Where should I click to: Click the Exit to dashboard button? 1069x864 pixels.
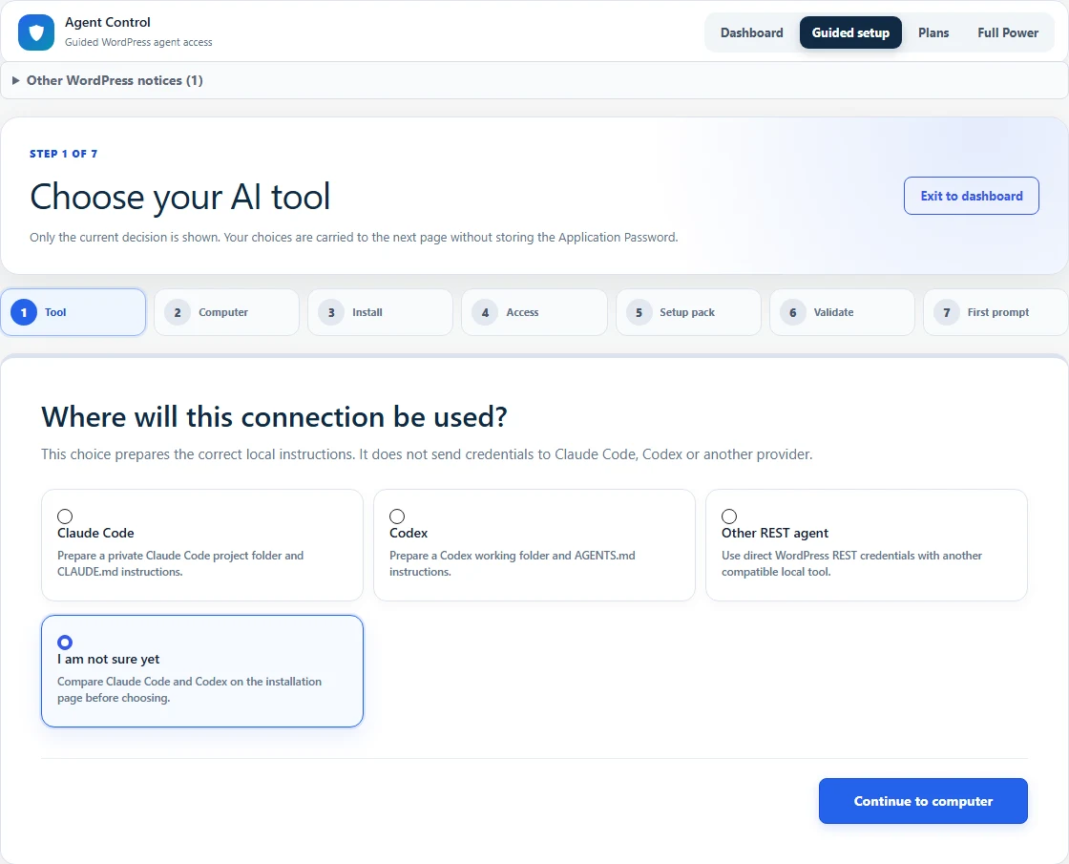(971, 196)
